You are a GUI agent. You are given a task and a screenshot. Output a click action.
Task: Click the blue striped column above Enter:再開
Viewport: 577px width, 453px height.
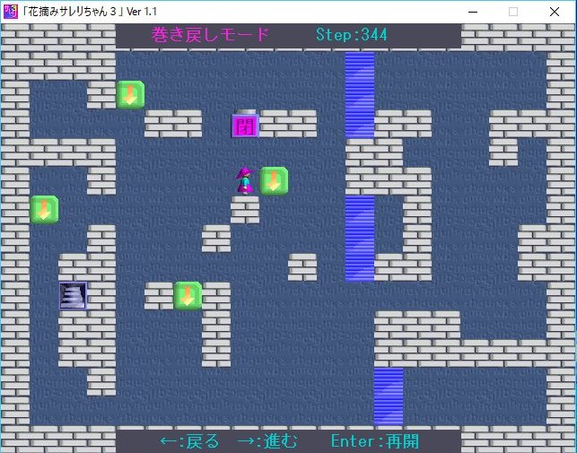(389, 395)
